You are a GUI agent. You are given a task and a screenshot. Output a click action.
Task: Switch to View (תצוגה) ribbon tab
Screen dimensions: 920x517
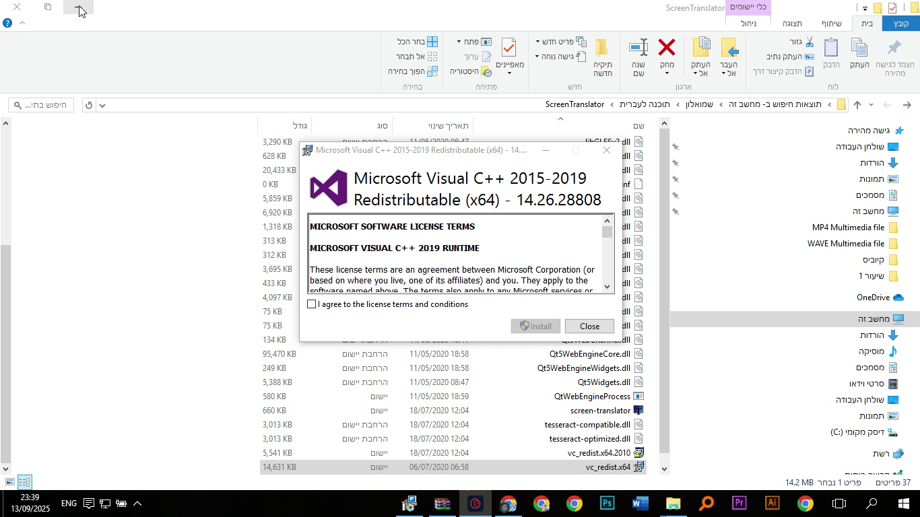tap(792, 24)
